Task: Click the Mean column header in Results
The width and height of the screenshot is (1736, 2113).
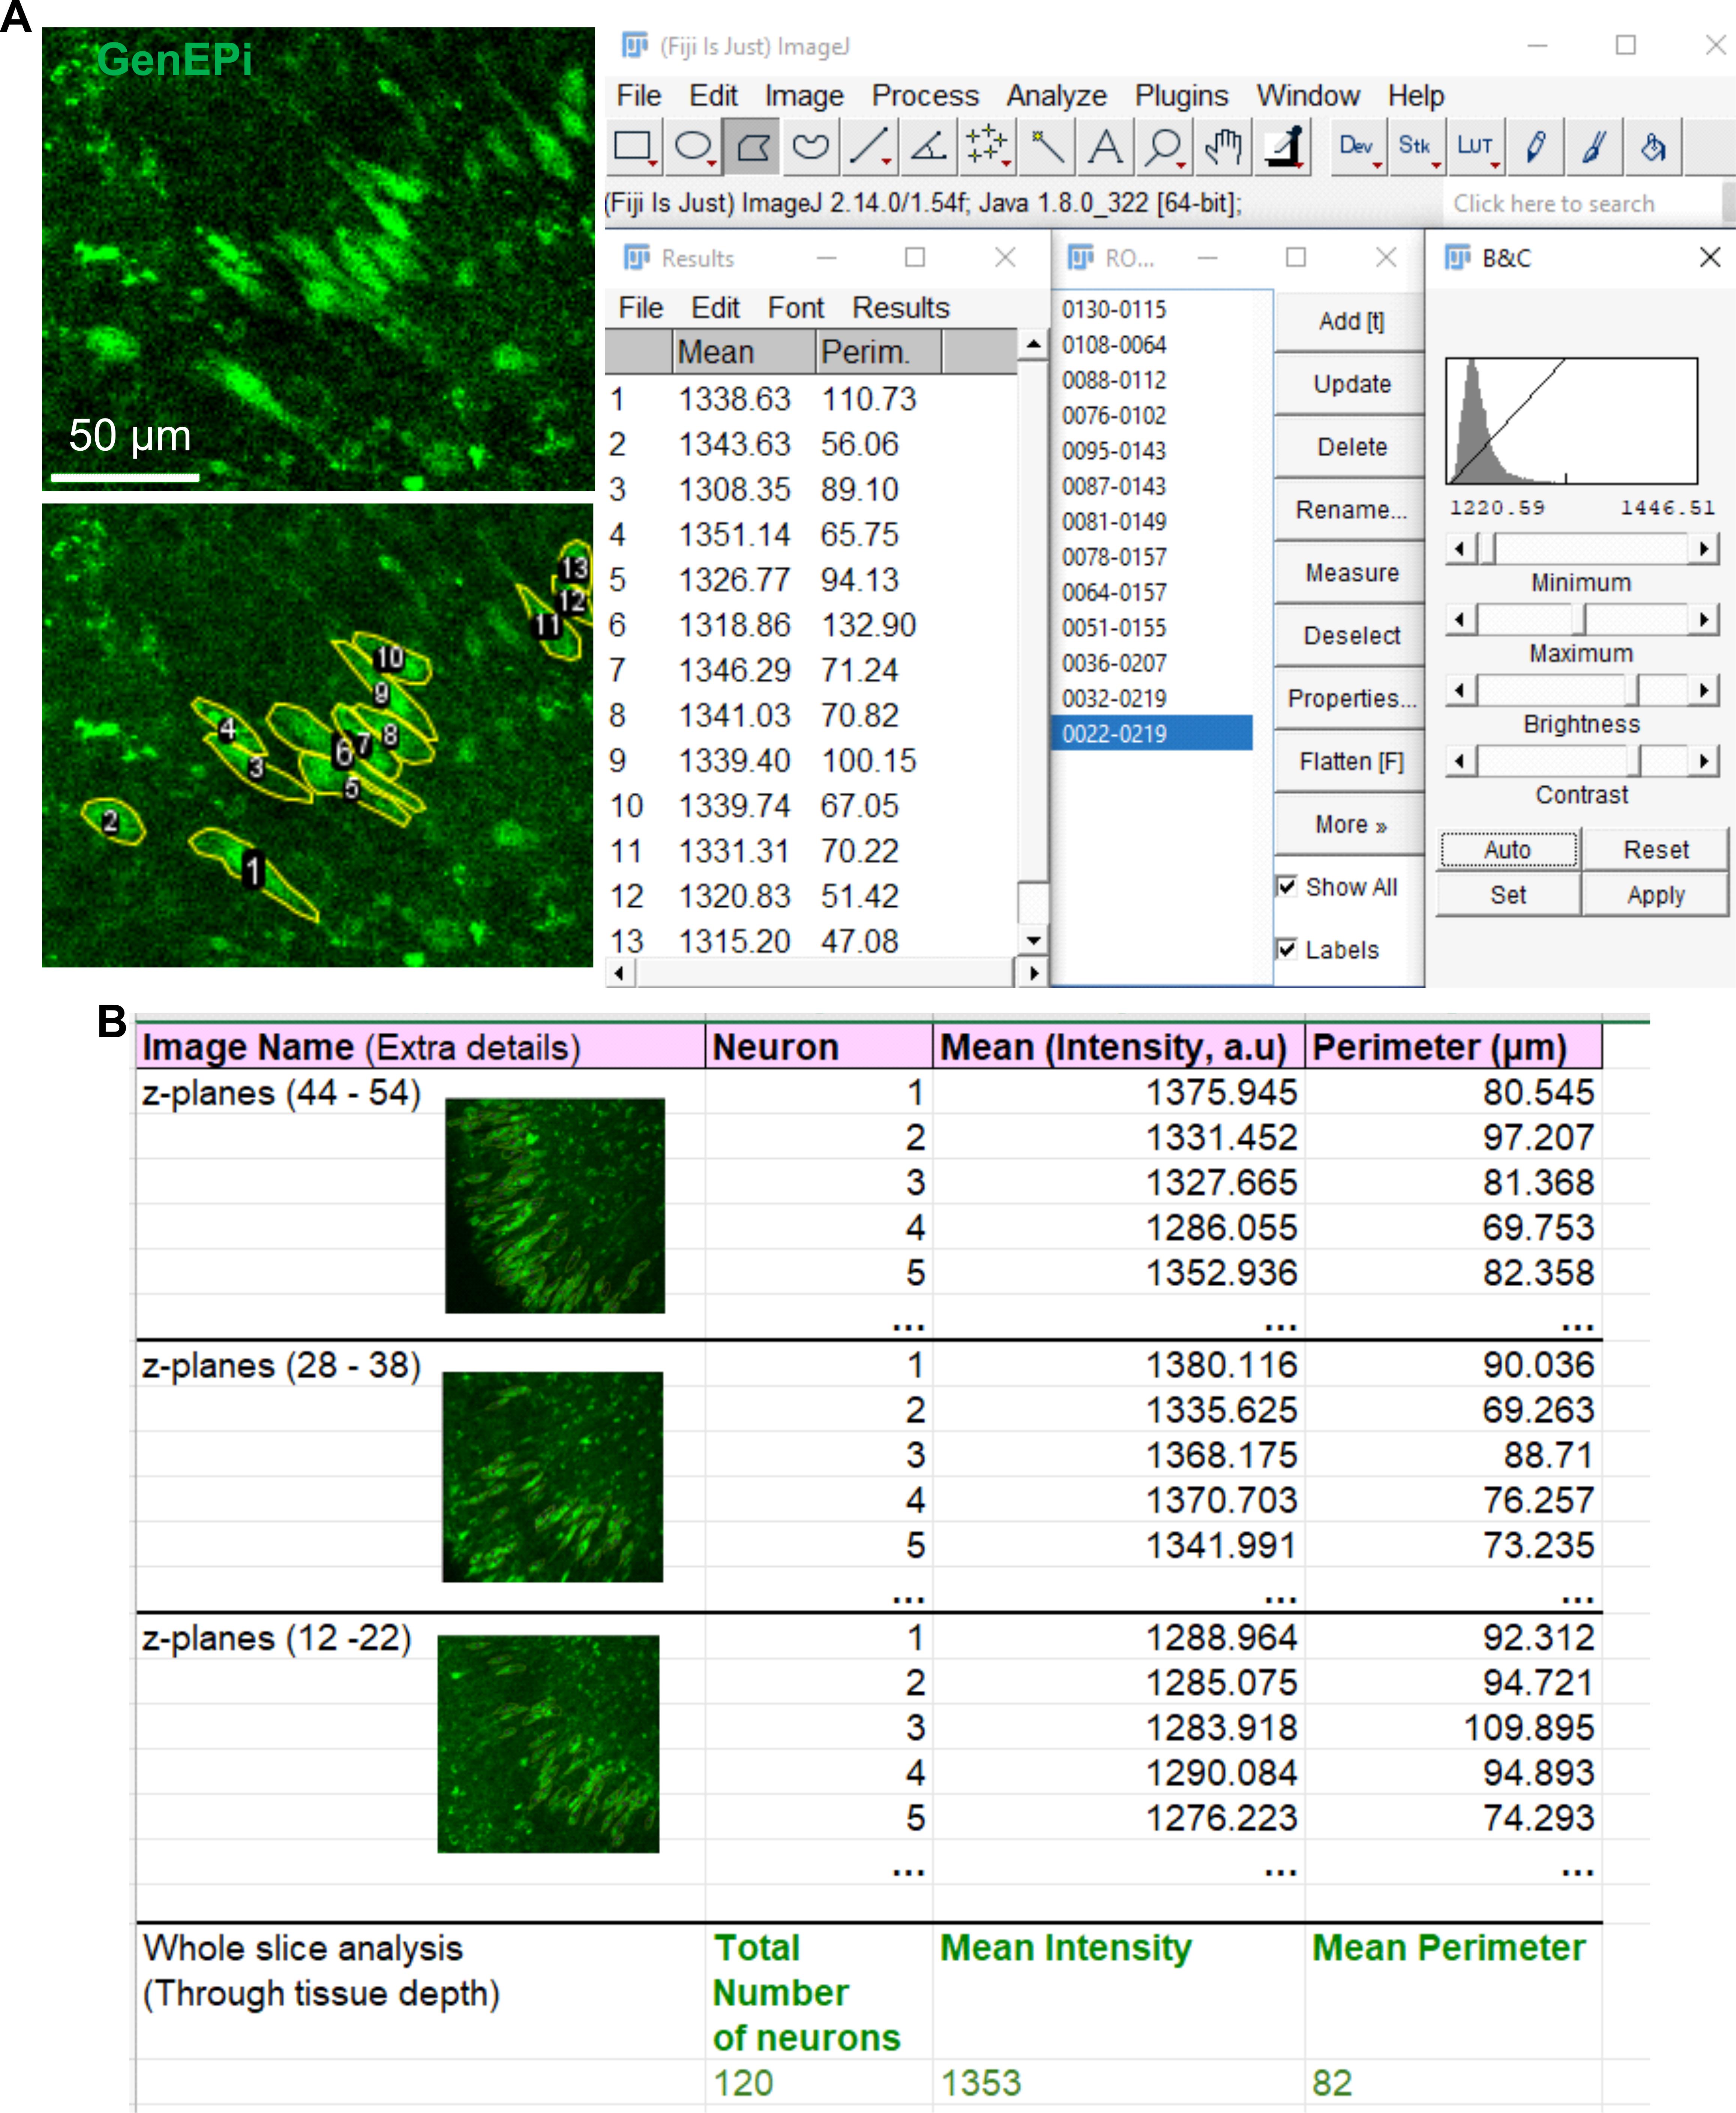Action: pyautogui.click(x=743, y=352)
